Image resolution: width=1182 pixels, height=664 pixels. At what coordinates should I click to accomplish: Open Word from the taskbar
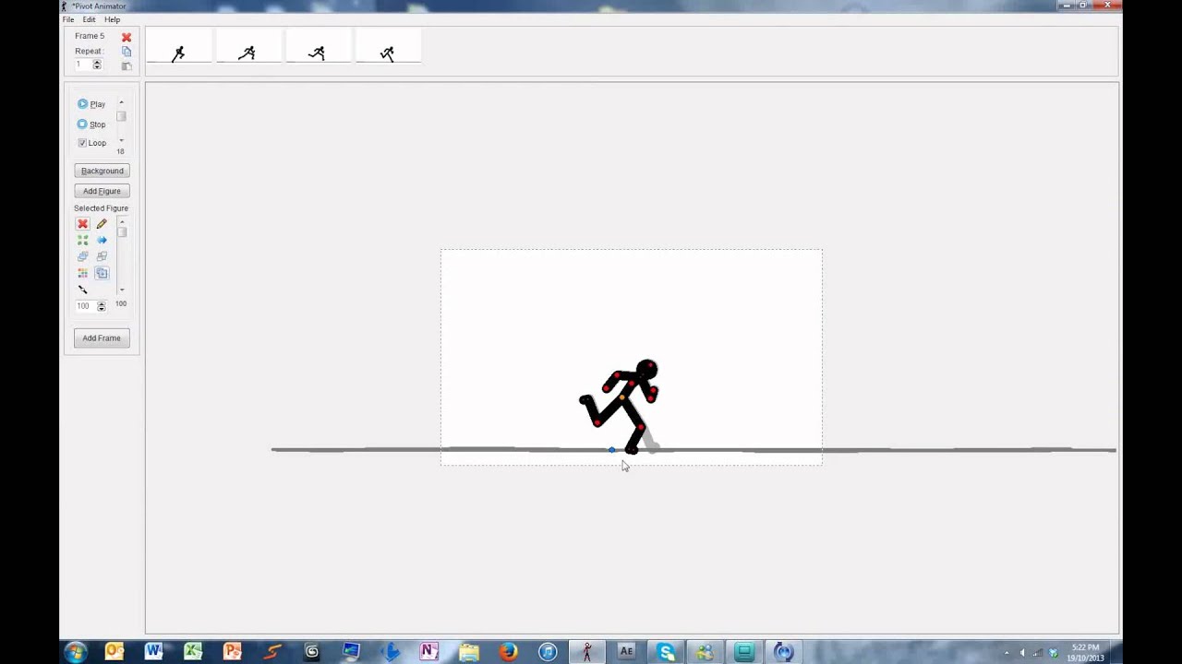pos(153,652)
